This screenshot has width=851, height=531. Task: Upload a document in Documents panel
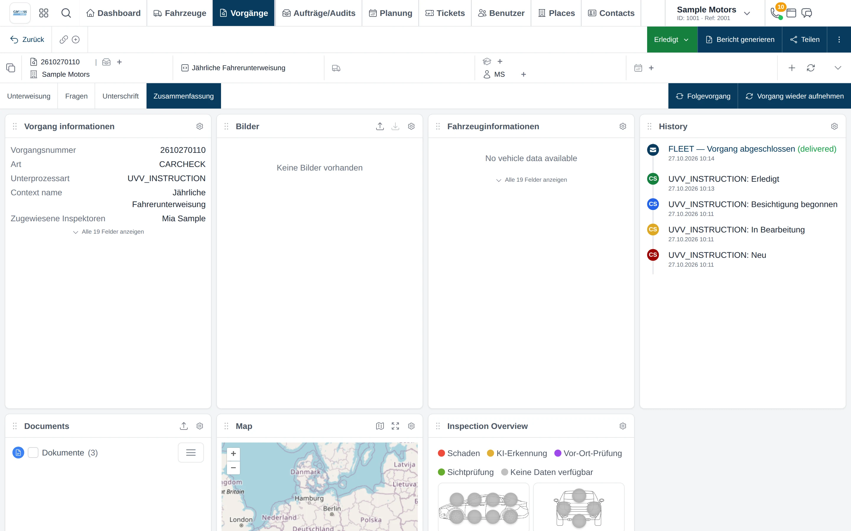183,426
